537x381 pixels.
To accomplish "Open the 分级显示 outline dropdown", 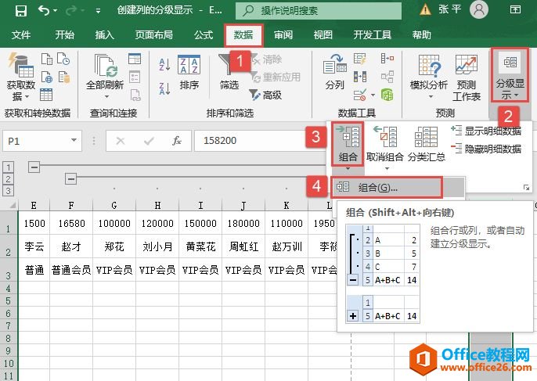I will [510, 74].
